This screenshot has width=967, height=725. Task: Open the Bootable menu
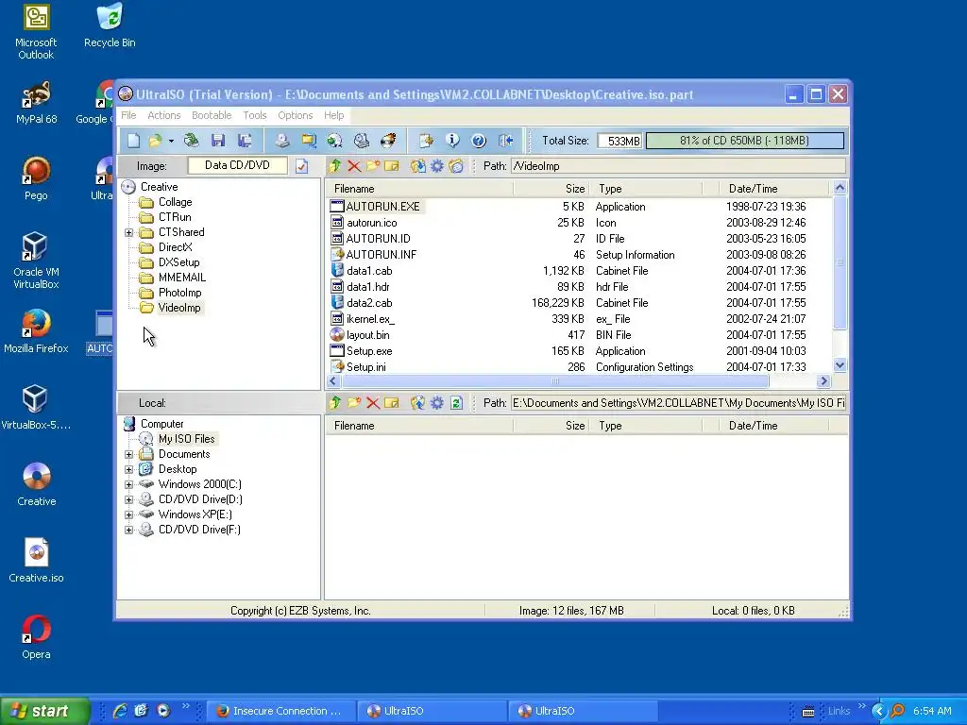pyautogui.click(x=212, y=115)
